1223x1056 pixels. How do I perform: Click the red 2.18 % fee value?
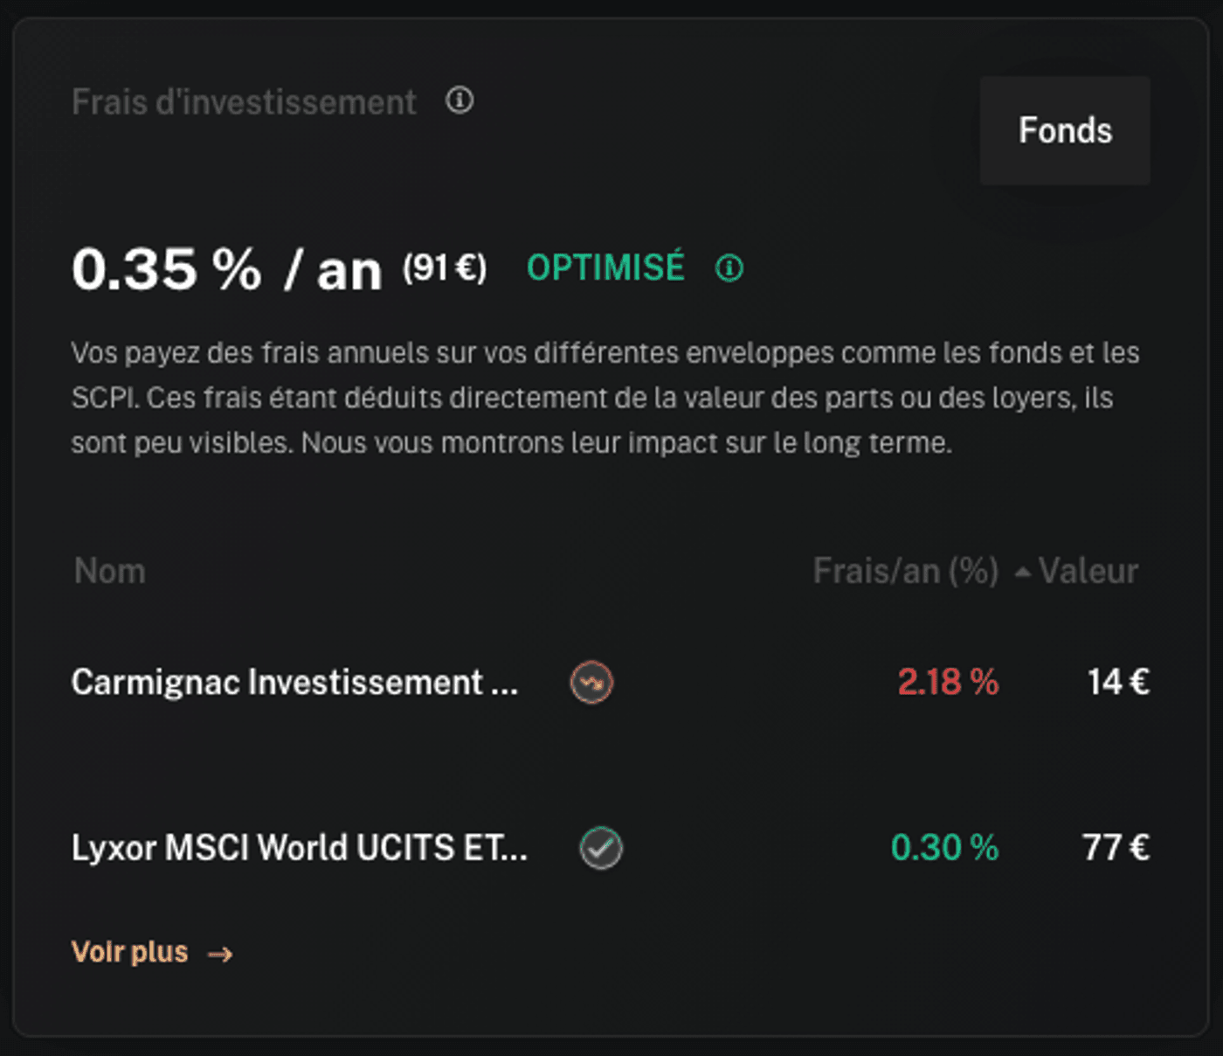948,683
